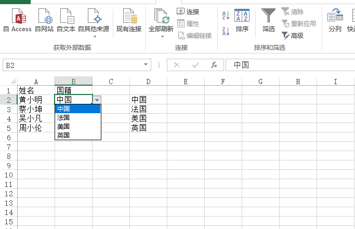The image size is (355, 229).
Task: Click cell D3 containing 法国
Action: [x=148, y=109]
